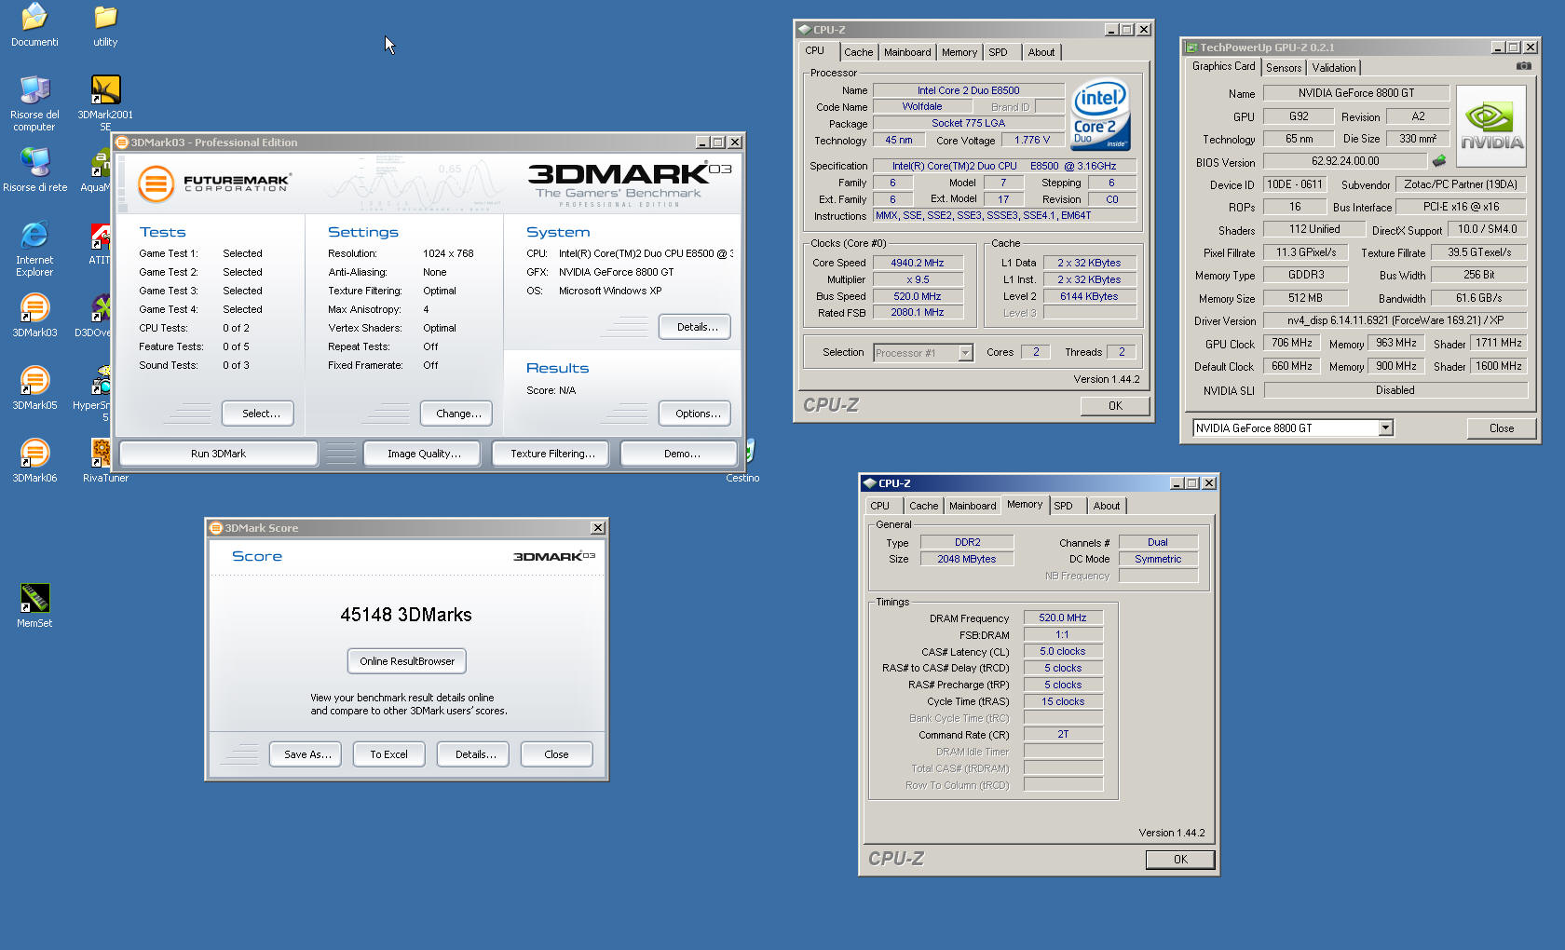Select the 3DMark05 desktop shortcut icon
This screenshot has height=950, width=1565.
pos(34,380)
